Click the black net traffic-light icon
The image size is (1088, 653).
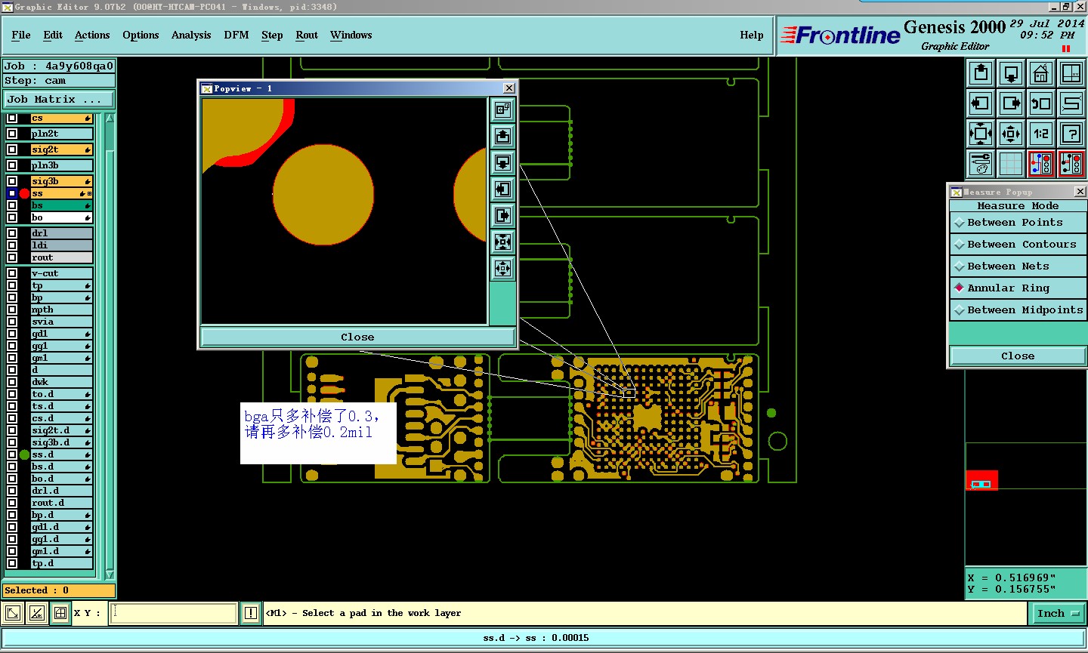(1071, 163)
